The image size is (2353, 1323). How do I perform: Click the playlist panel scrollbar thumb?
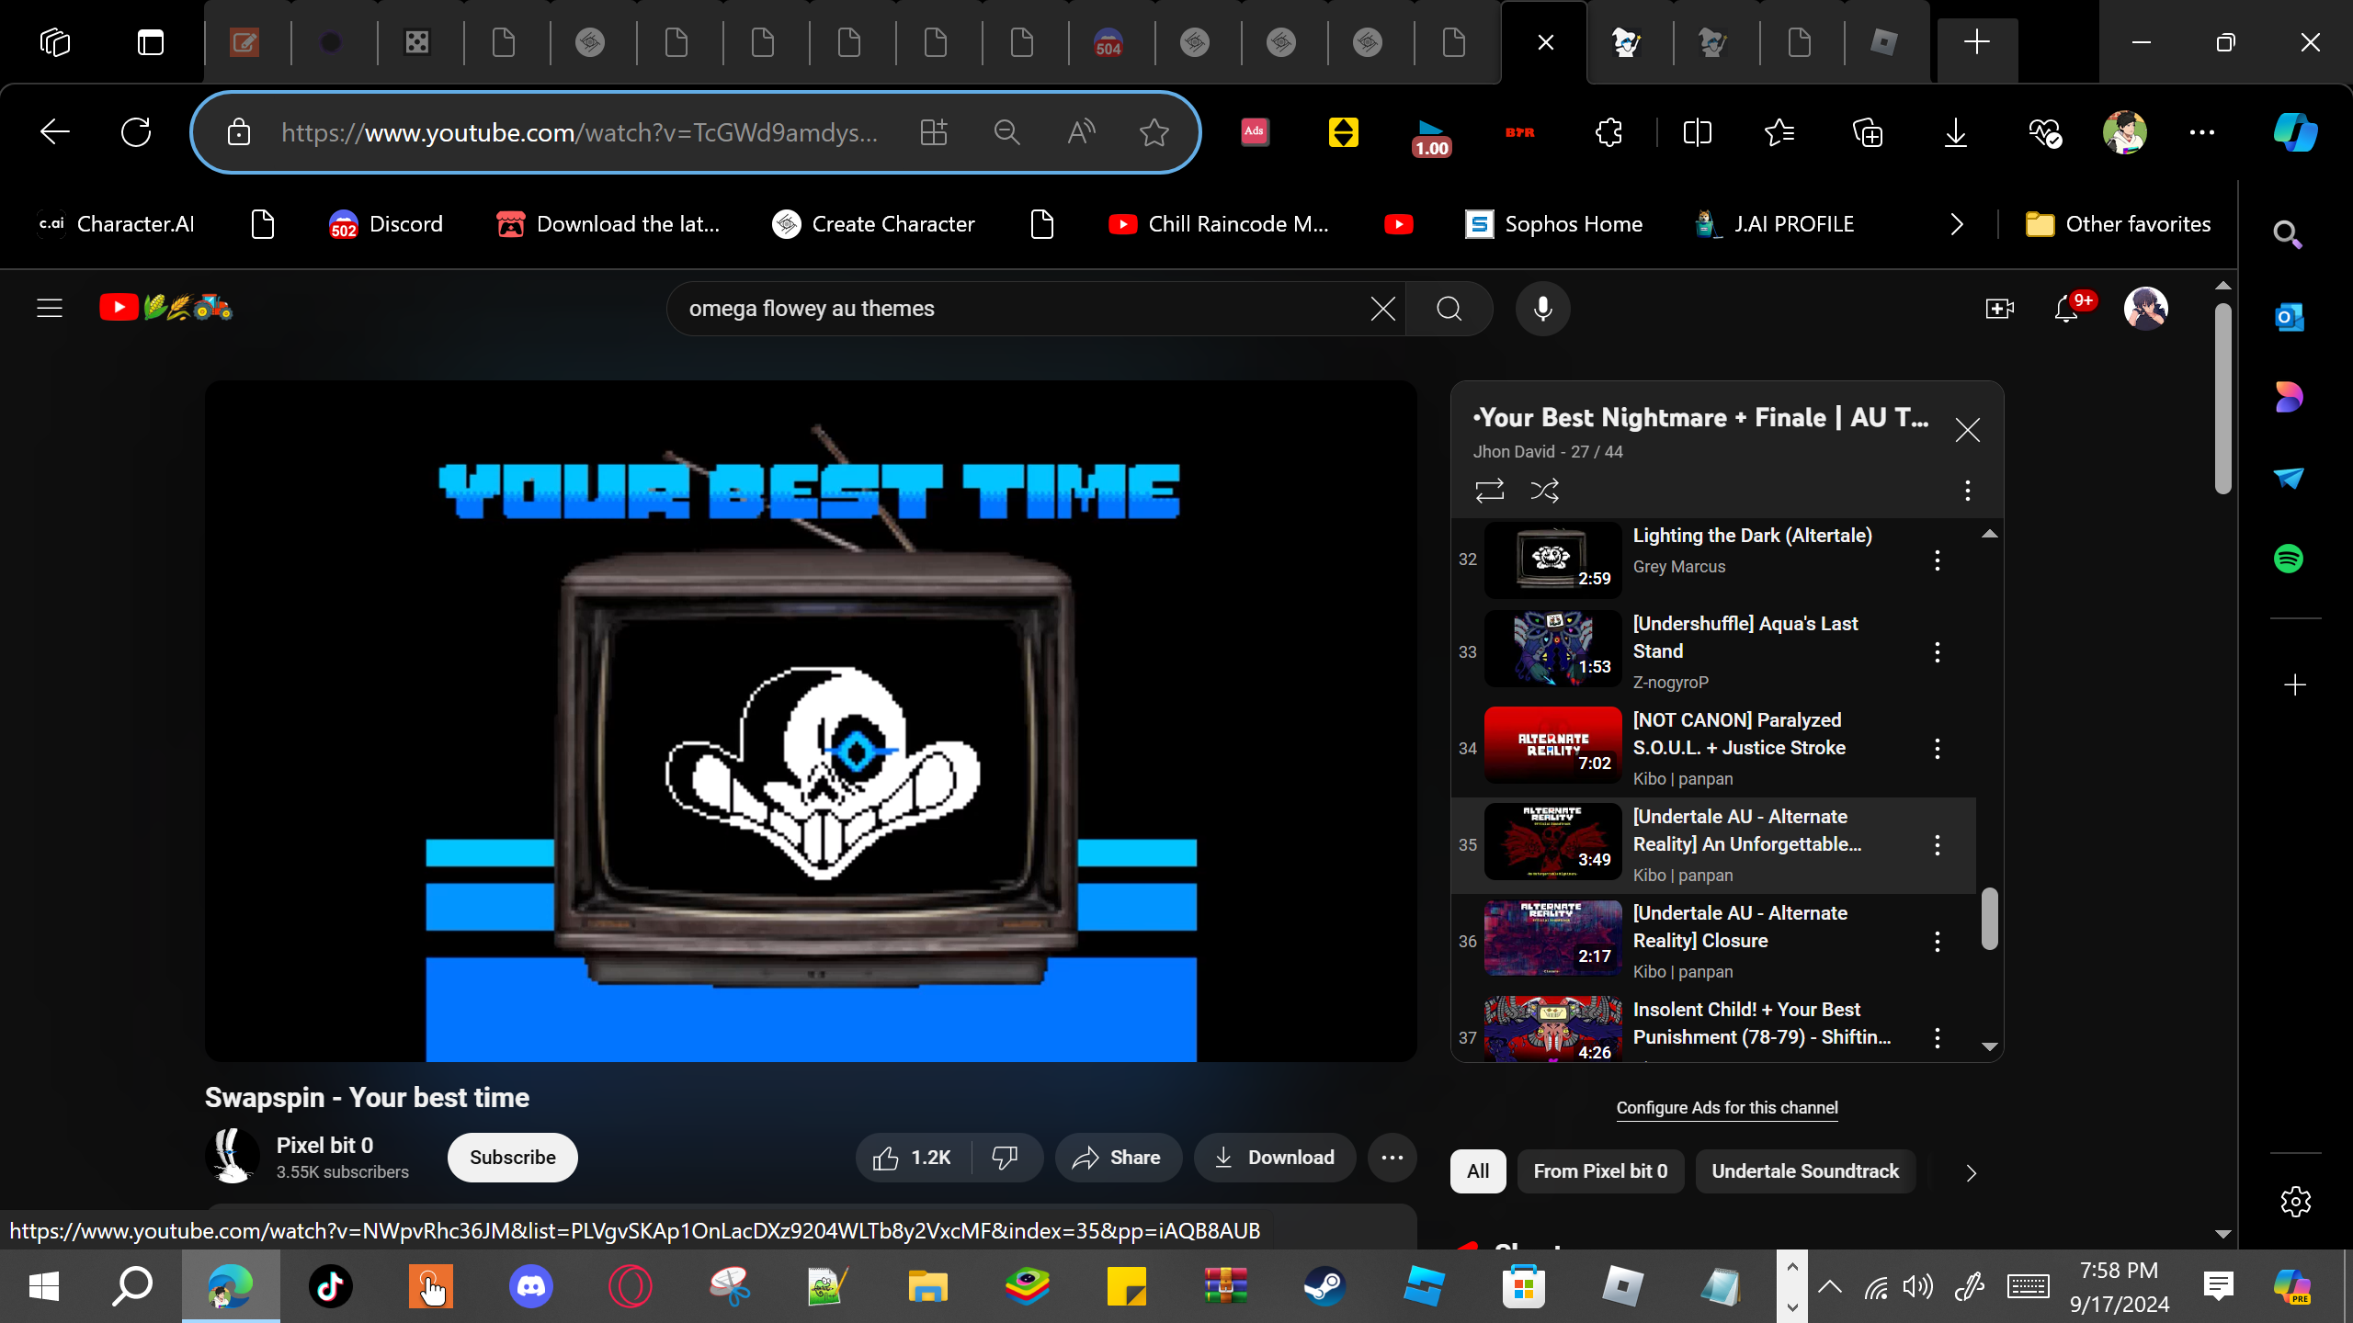click(x=1989, y=919)
